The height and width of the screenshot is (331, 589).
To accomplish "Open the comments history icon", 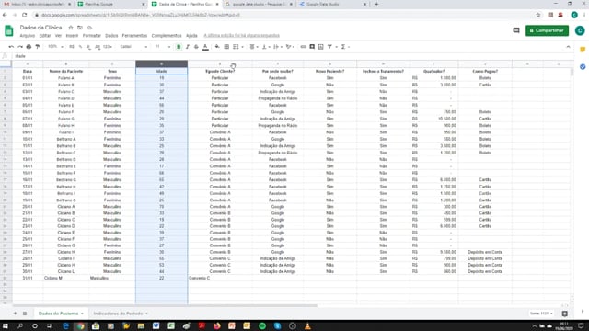I will 516,30.
